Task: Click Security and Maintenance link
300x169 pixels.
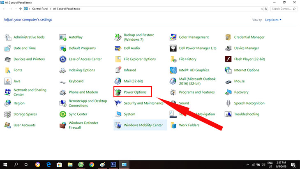Action: (143, 103)
